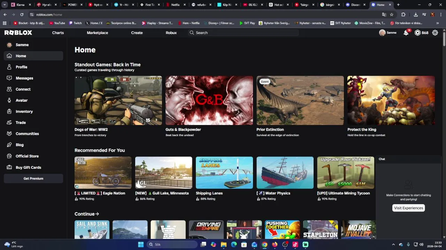Show hidden system tray icons chevron

click(x=393, y=244)
